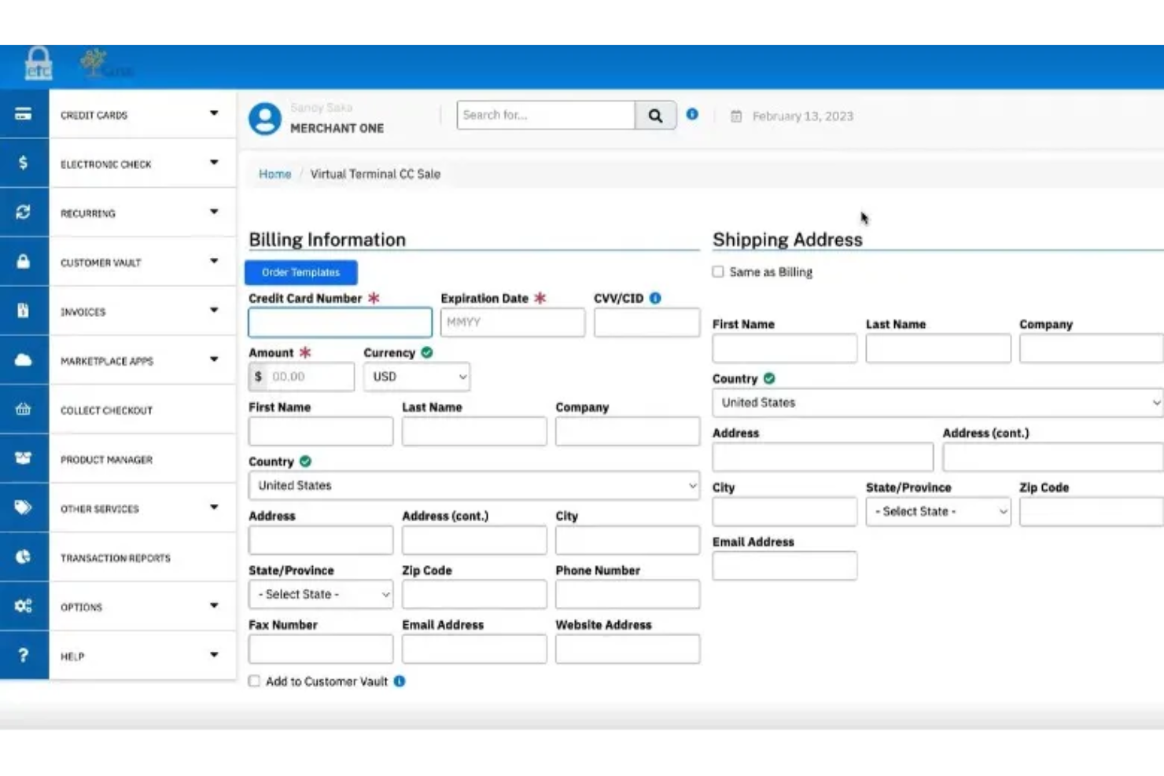Click into the Credit Card Number field

(x=339, y=322)
